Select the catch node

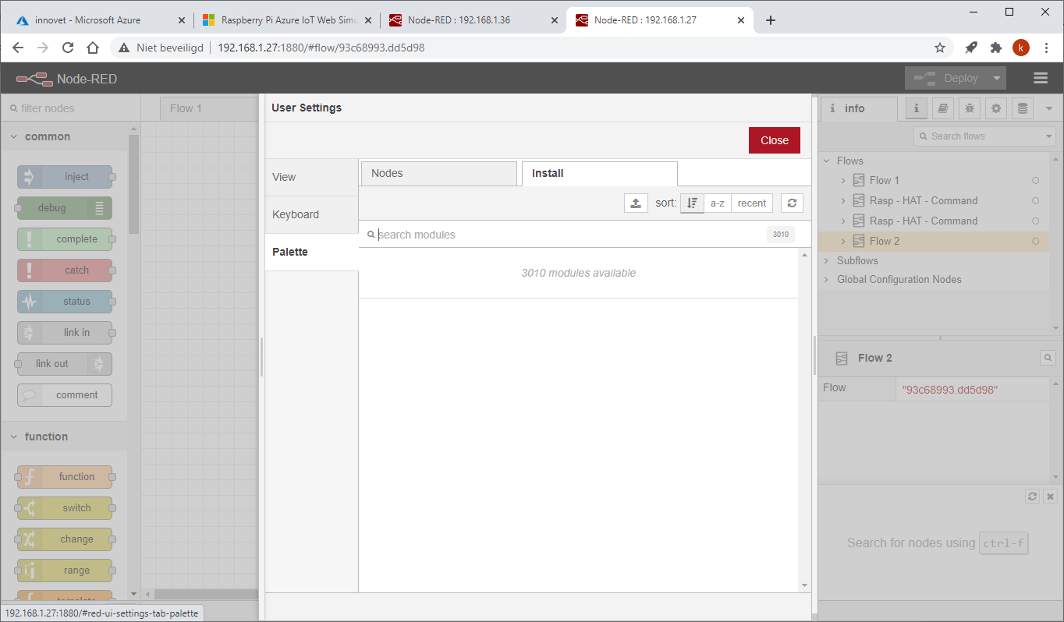pos(65,270)
